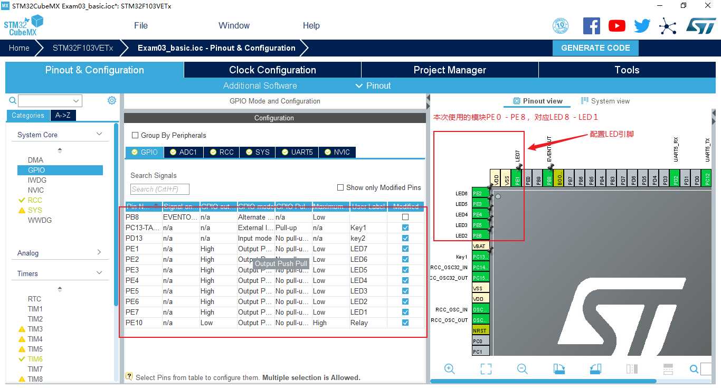Toggle the Modified checkbox for PE7

pos(405,312)
